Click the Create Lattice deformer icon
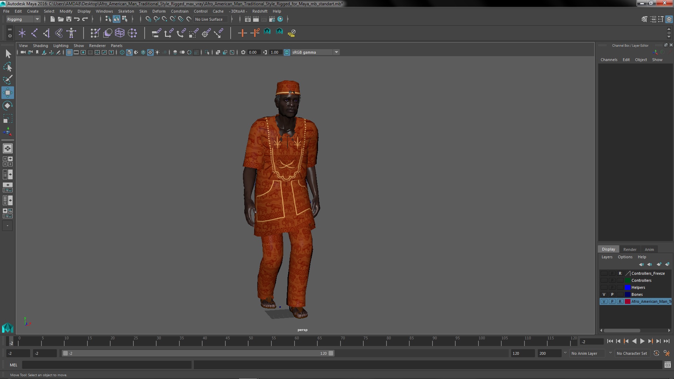This screenshot has height=379, width=674. [x=120, y=33]
